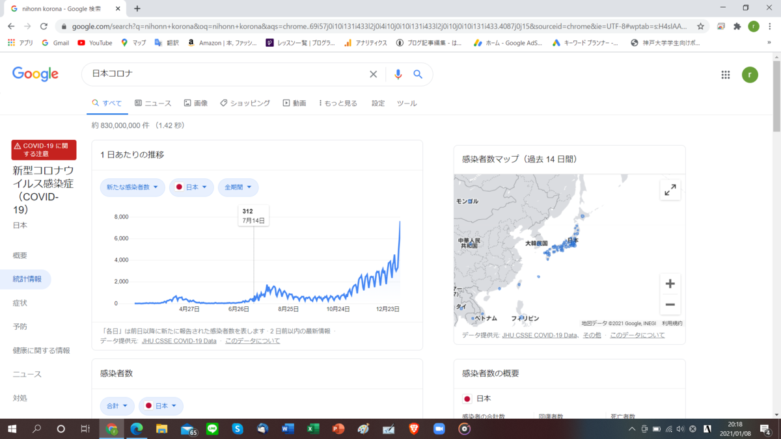This screenshot has width=781, height=439.
Task: Launch the LINE app from the taskbar
Action: [x=212, y=429]
